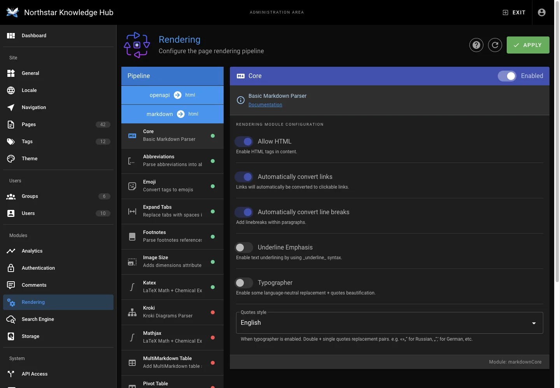Open the Mathjax module settings
Viewport: 560px width, 388px height.
(172, 338)
